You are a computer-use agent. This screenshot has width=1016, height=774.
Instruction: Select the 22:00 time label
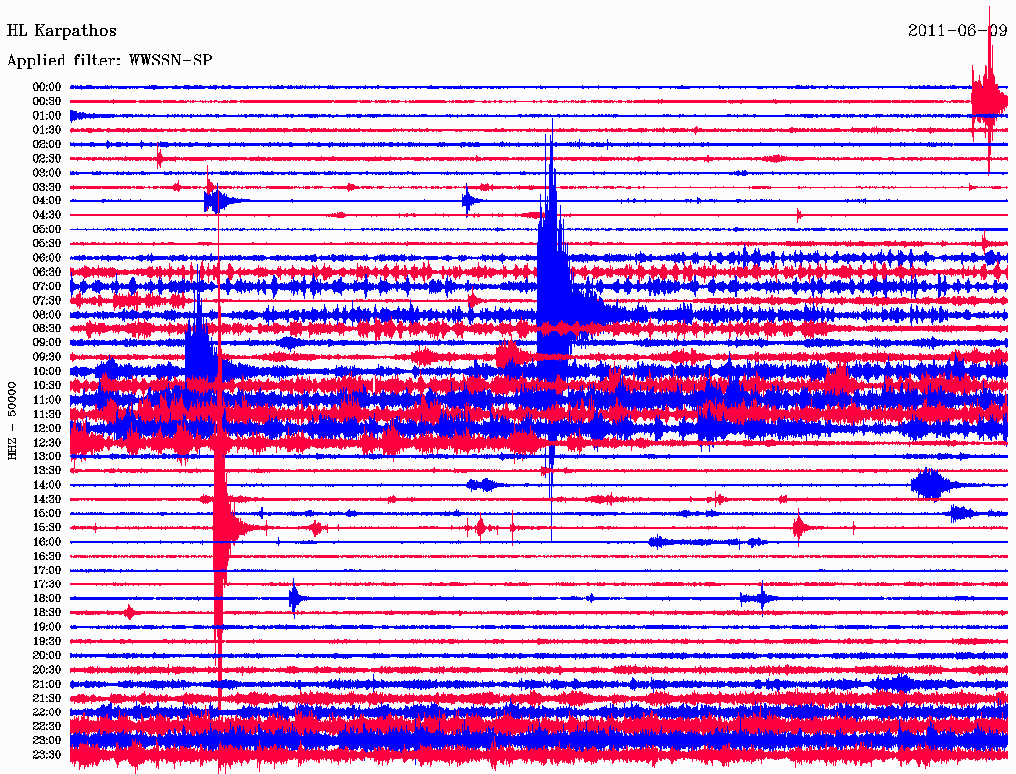point(46,711)
